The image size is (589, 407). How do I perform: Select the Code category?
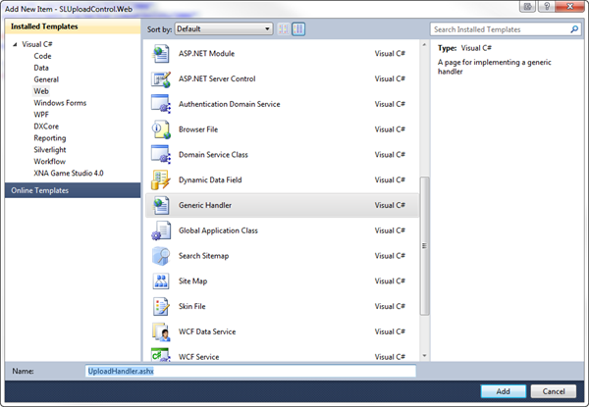(x=42, y=56)
